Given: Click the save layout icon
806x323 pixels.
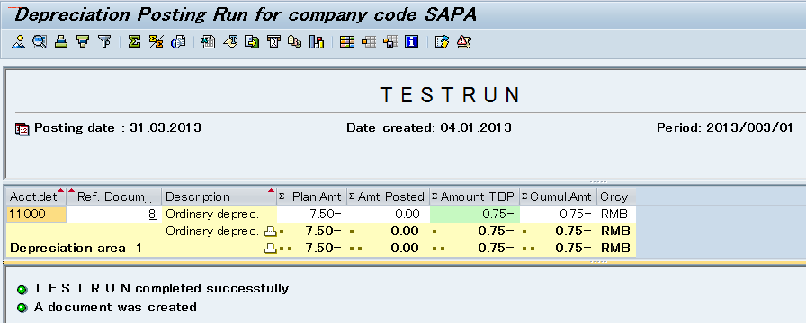Looking at the screenshot, I should 390,42.
